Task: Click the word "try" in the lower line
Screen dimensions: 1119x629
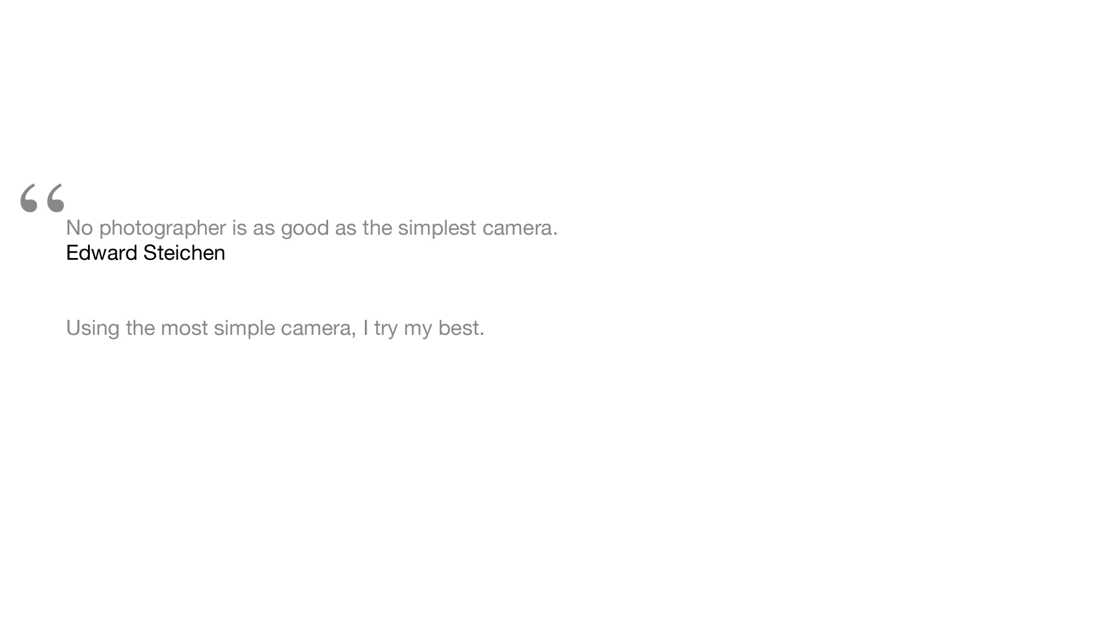Action: tap(386, 328)
